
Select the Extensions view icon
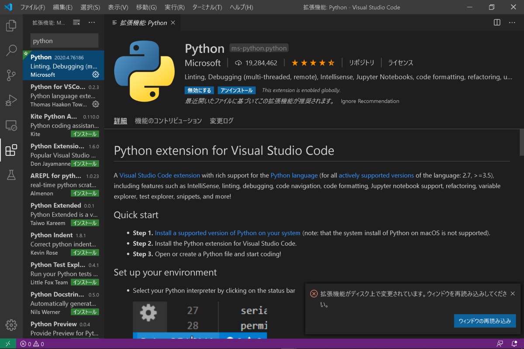click(x=11, y=151)
